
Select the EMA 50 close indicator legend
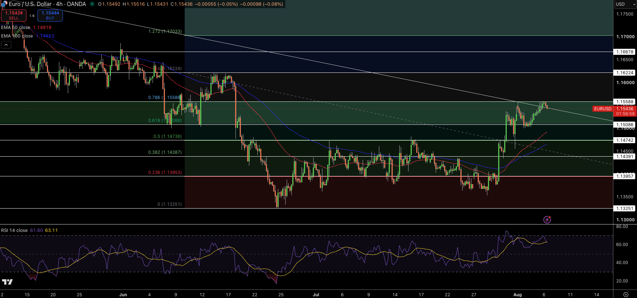point(16,27)
